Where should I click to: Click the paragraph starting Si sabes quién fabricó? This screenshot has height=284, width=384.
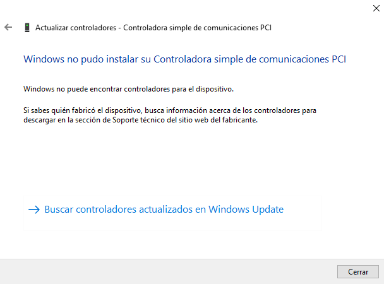click(x=170, y=115)
